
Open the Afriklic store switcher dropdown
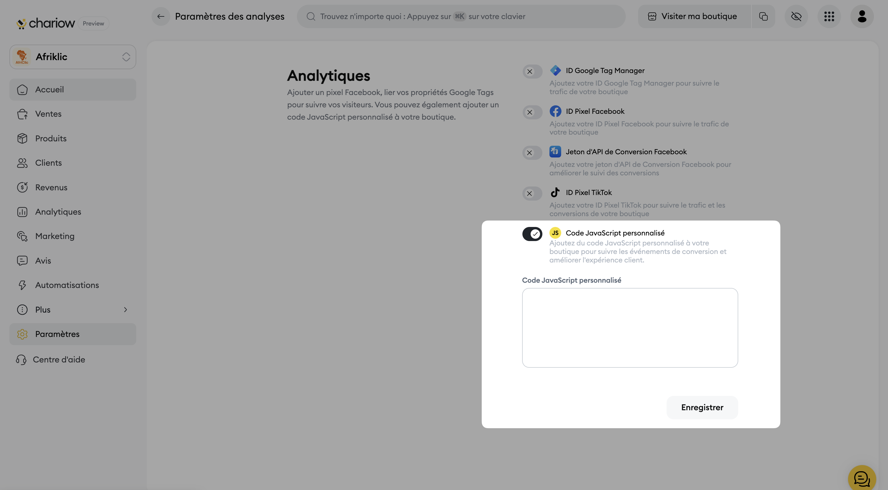[73, 57]
